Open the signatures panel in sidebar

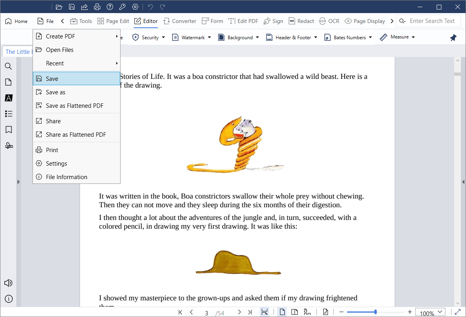[x=9, y=145]
